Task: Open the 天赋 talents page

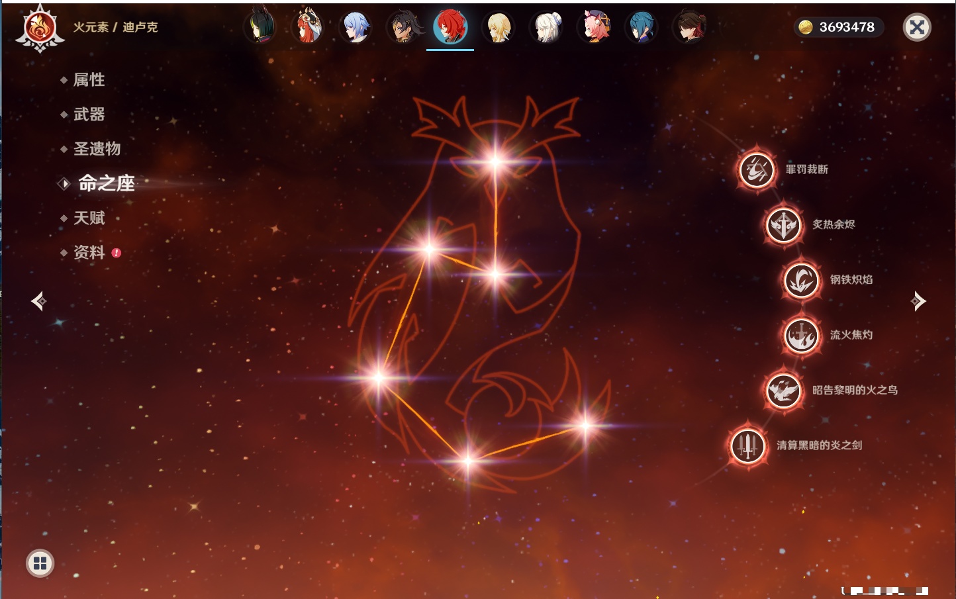Action: (89, 218)
